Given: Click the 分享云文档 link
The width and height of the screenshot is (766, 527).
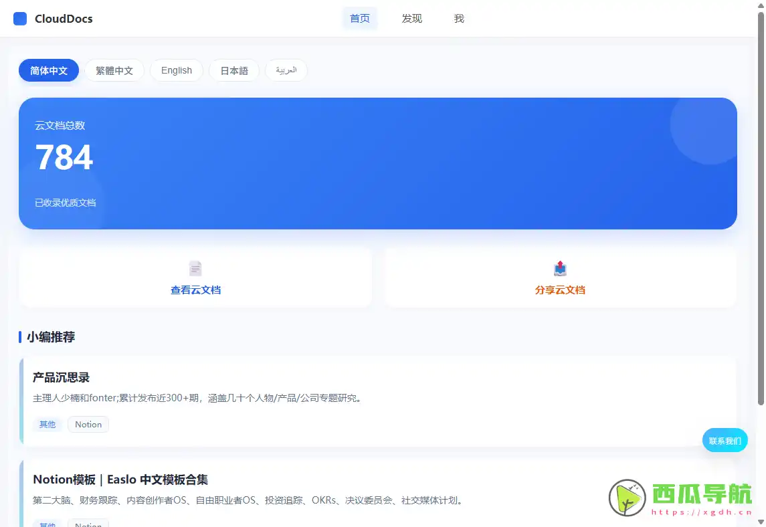Looking at the screenshot, I should click(x=559, y=290).
